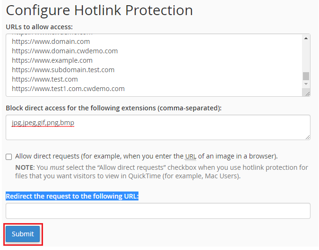Click the highlighted Redirect the request label
319x250 pixels.
coord(72,196)
